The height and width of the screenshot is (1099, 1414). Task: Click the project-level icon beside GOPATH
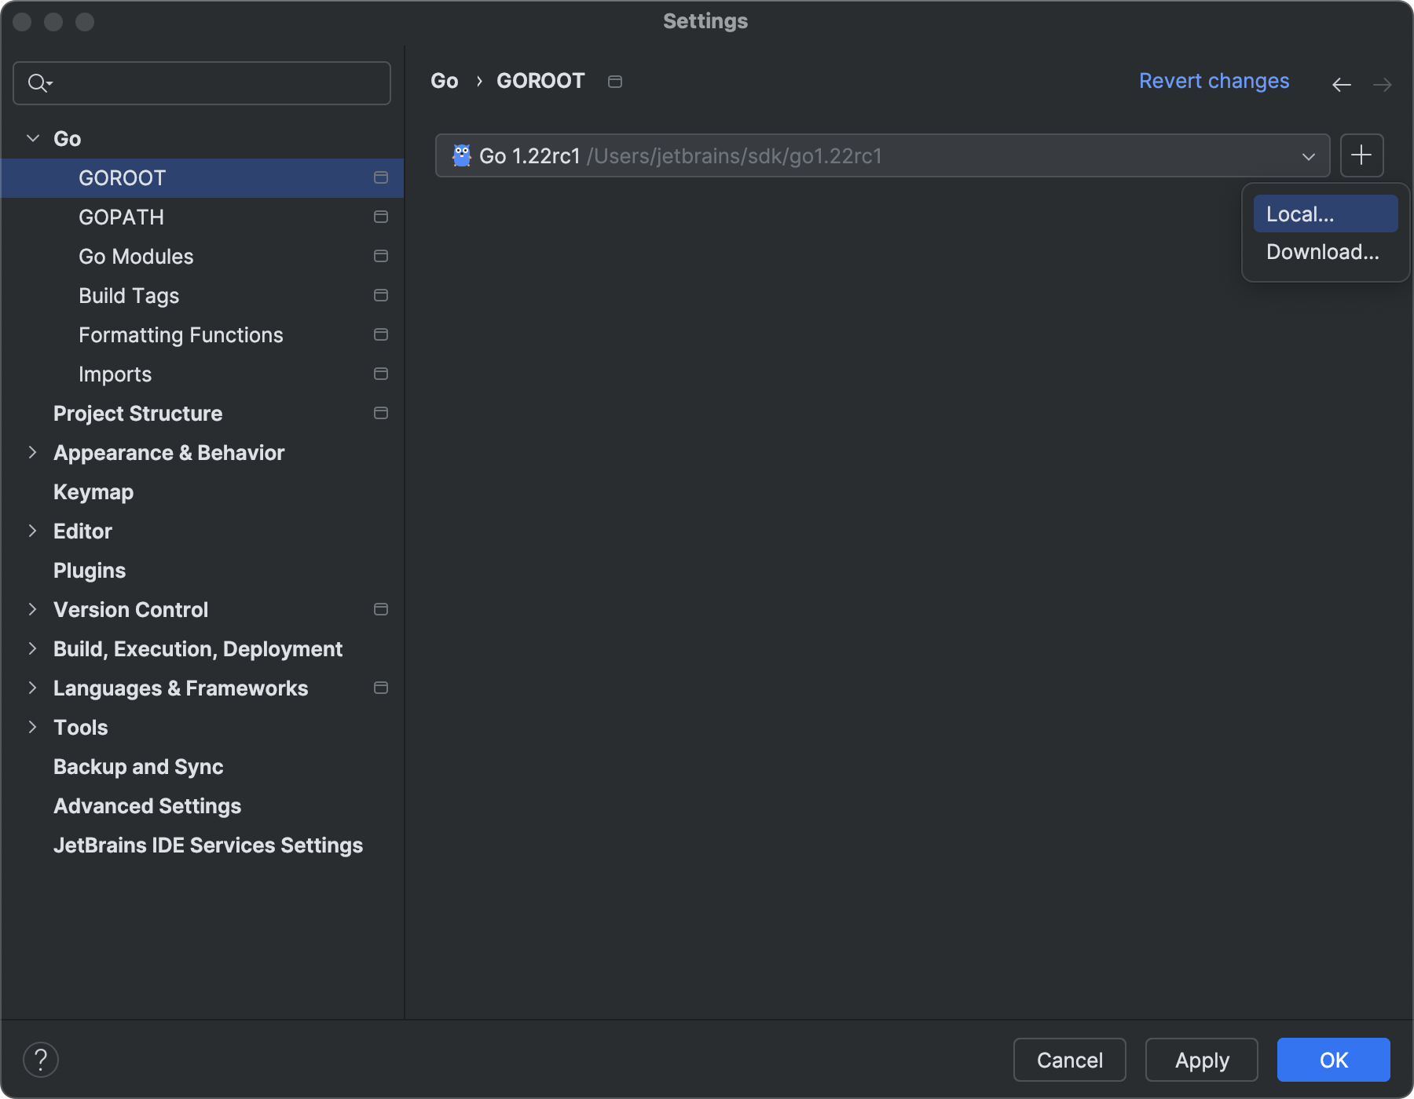click(381, 217)
